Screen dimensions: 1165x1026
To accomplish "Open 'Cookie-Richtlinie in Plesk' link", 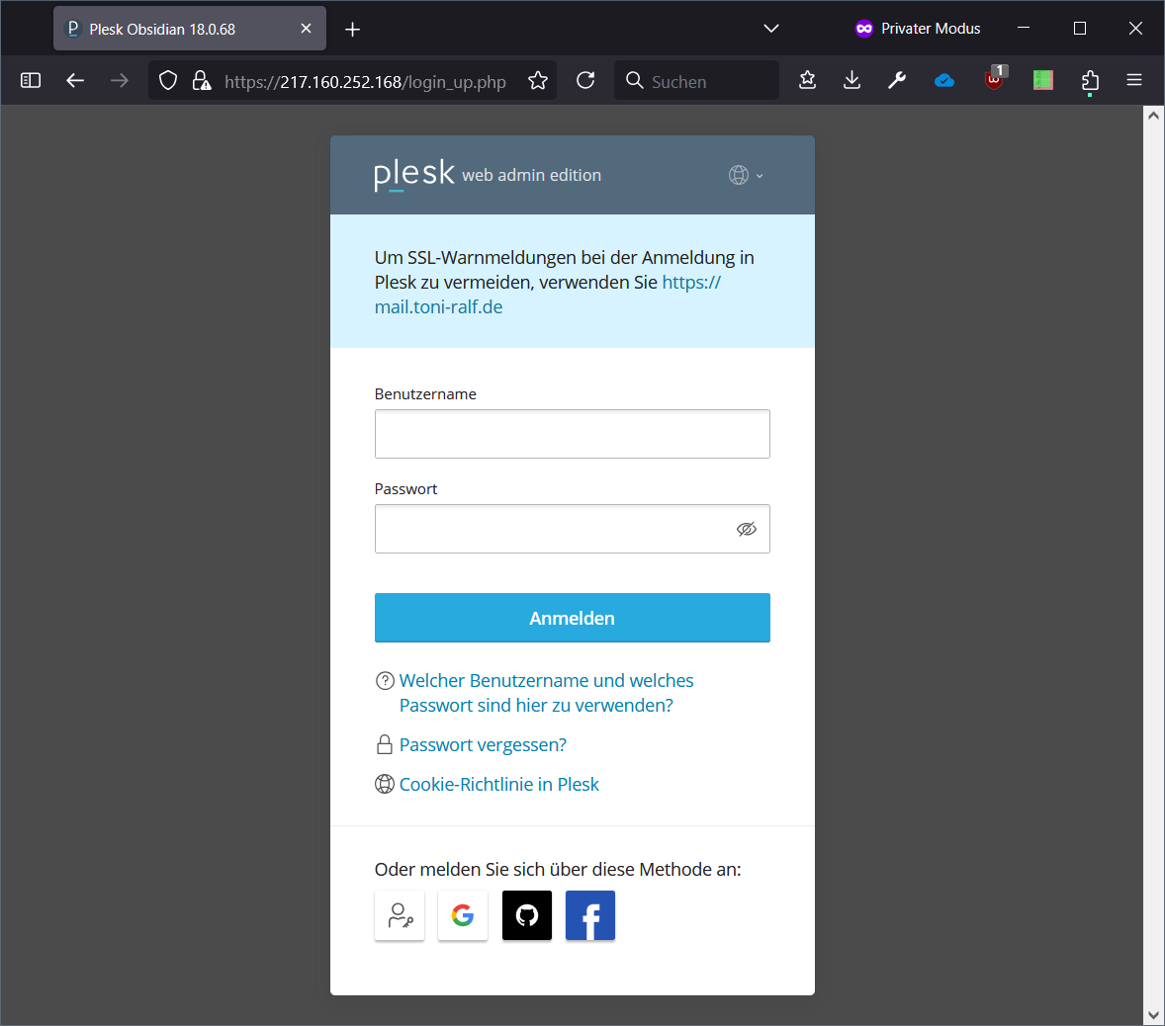I will click(498, 784).
